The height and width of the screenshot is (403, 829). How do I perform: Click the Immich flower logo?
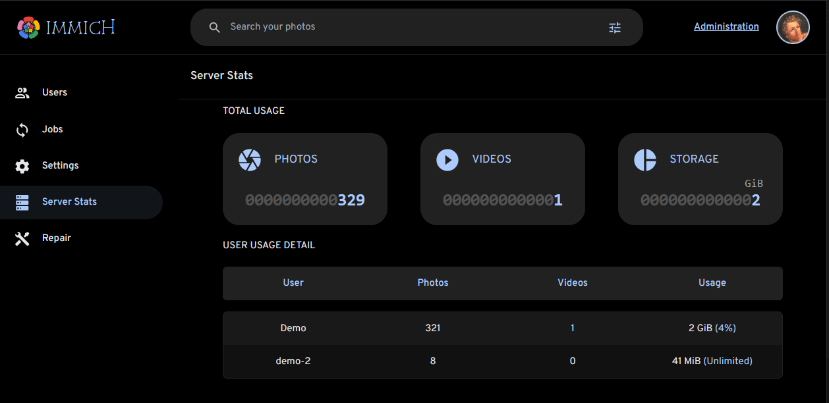27,27
